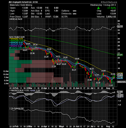Click the Dividends yes value

click(x=74, y=14)
